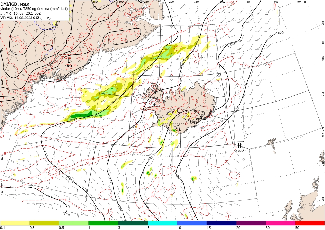The height and width of the screenshot is (230, 325).
Task: Click the olive 0.3–0.5 mm legend swatch
Action: click(x=44, y=223)
